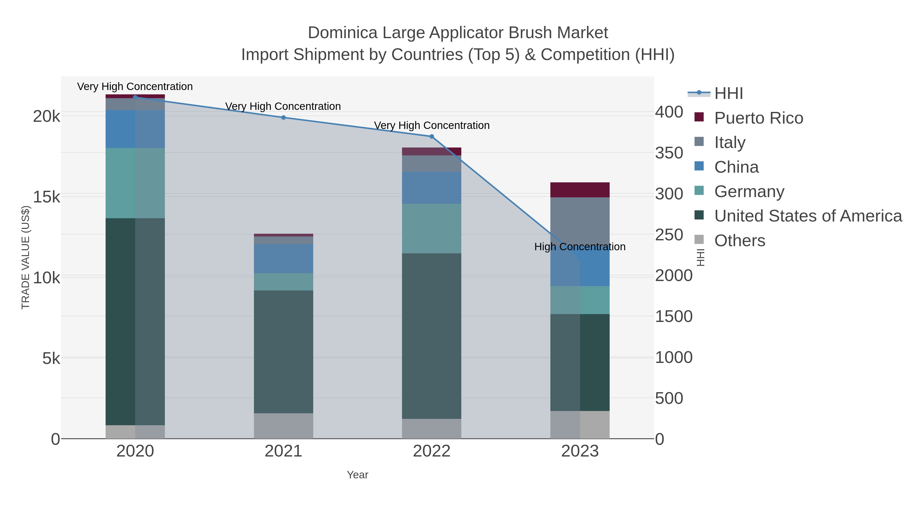The height and width of the screenshot is (515, 916).
Task: Click the 'Very High Concentration' label above 2021
Action: (x=283, y=106)
